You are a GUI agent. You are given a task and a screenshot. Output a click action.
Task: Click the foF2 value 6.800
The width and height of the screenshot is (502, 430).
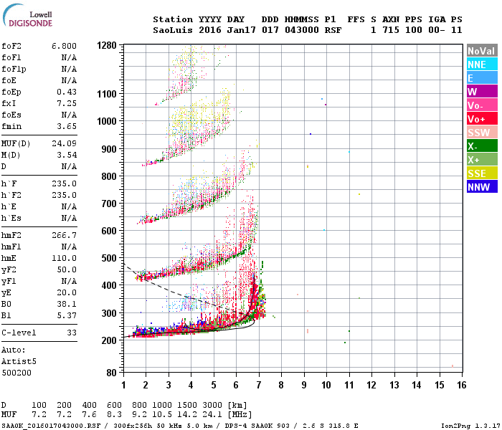pyautogui.click(x=64, y=46)
